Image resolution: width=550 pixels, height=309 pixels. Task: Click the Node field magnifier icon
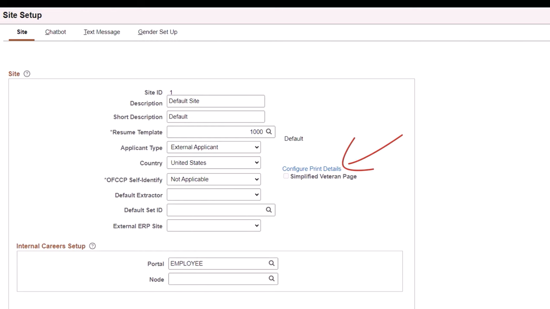click(271, 279)
